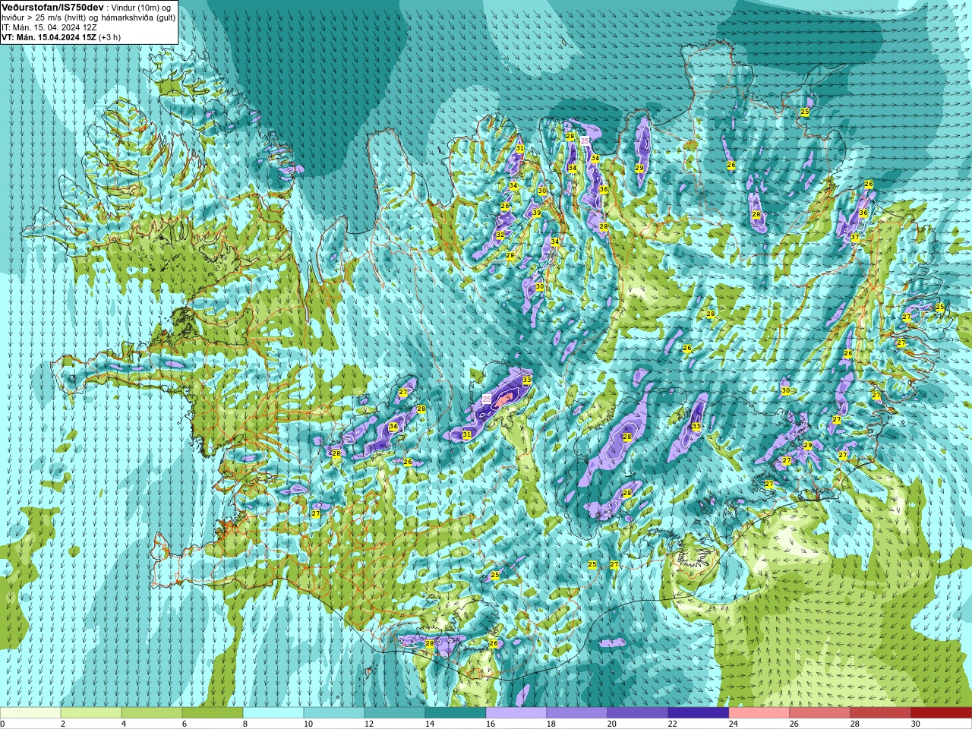Screen dimensions: 972x729
Task: Click the 24–26 m/s pink legend swatch
Action: point(759,713)
